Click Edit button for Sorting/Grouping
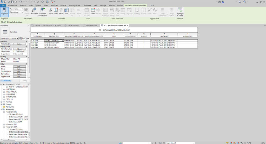Screen dimensions: 266x144 pos(19,72)
